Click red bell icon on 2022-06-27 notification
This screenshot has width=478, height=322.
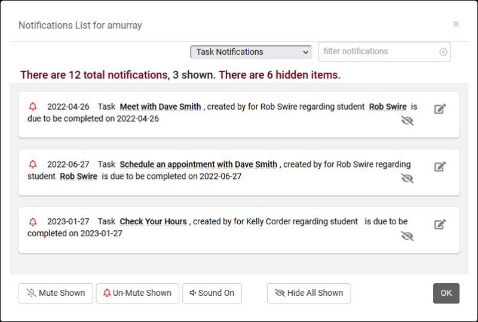tap(33, 165)
